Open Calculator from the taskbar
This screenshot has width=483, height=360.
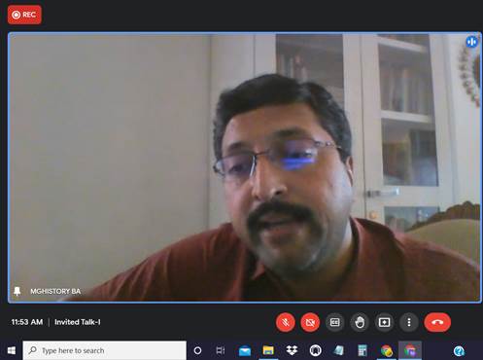pyautogui.click(x=362, y=350)
